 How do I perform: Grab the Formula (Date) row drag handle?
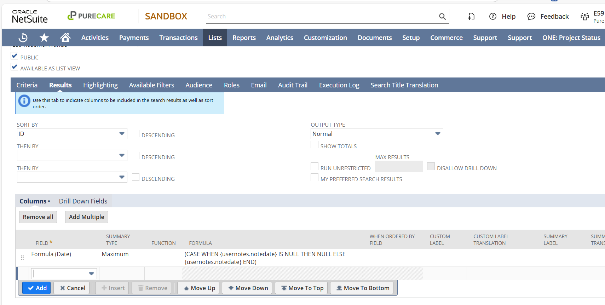click(22, 258)
